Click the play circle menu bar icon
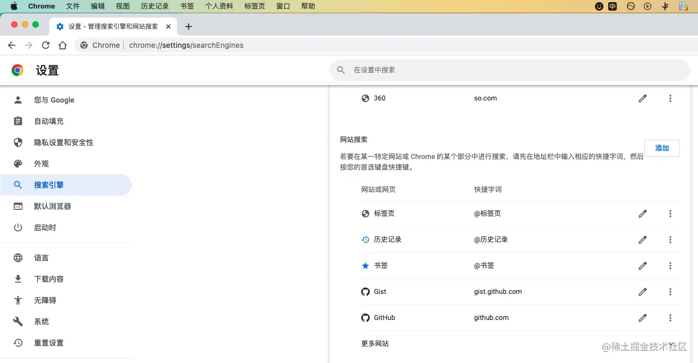The height and width of the screenshot is (363, 698). pos(647,6)
